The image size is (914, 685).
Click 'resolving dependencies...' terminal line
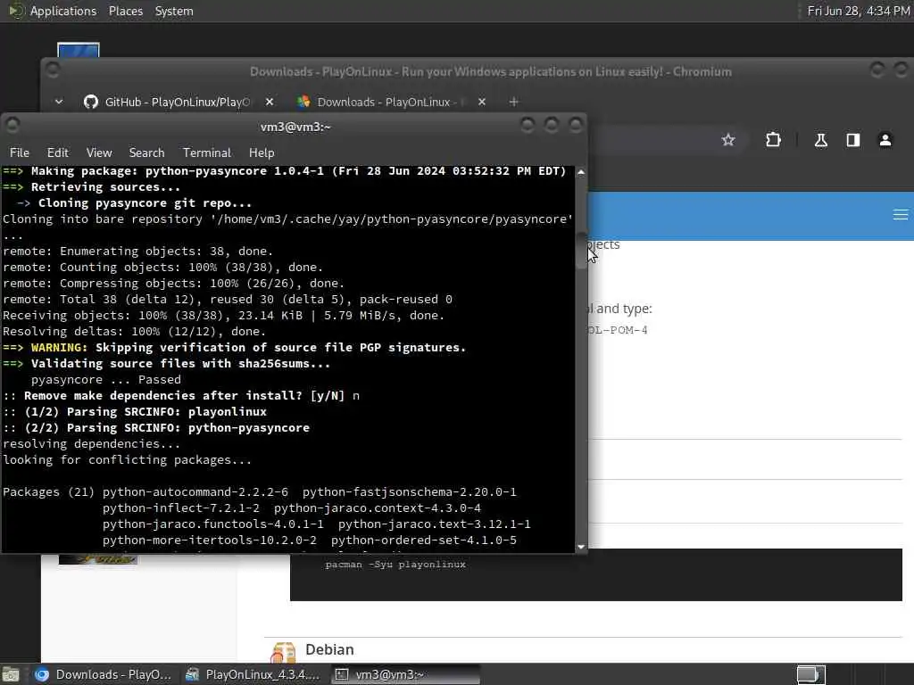92,444
